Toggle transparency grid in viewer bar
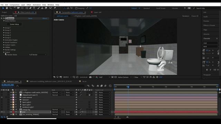Screen dimensions: 221x124 tap(115, 77)
